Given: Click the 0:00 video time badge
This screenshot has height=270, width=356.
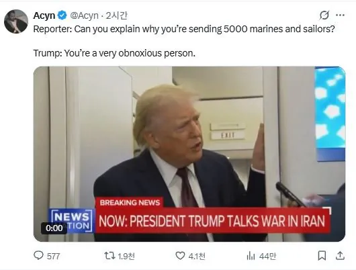Looking at the screenshot, I should 54,228.
